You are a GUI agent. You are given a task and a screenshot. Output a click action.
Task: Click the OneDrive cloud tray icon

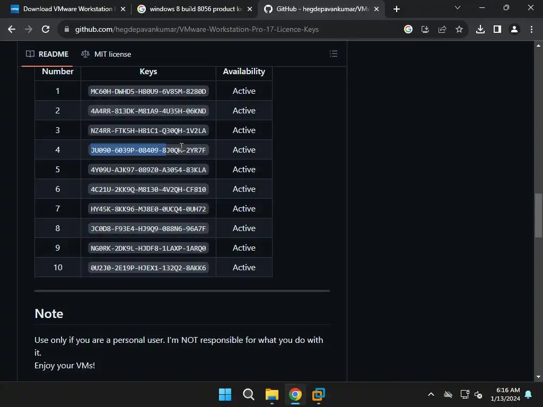448,394
